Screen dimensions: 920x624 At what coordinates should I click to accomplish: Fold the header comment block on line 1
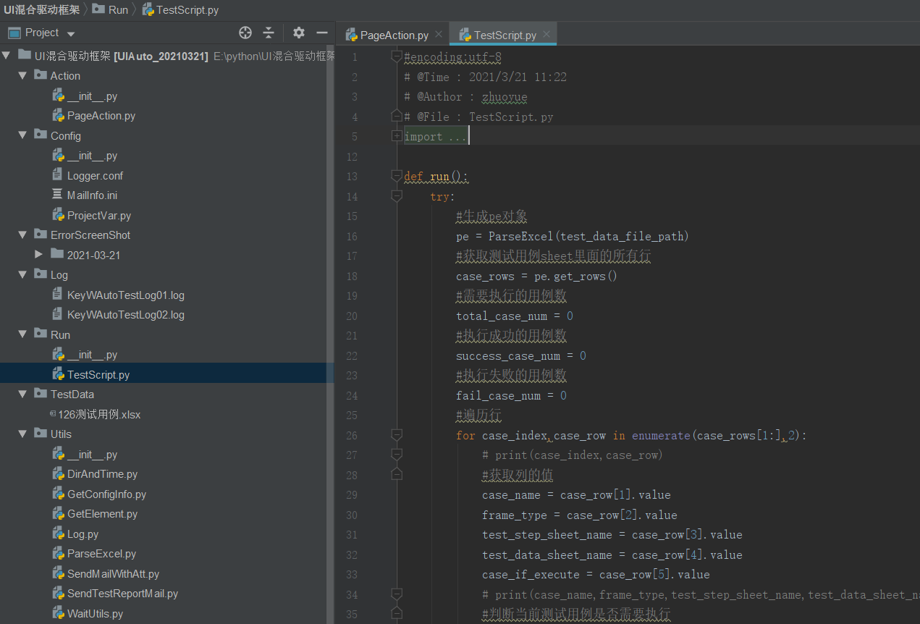[396, 56]
